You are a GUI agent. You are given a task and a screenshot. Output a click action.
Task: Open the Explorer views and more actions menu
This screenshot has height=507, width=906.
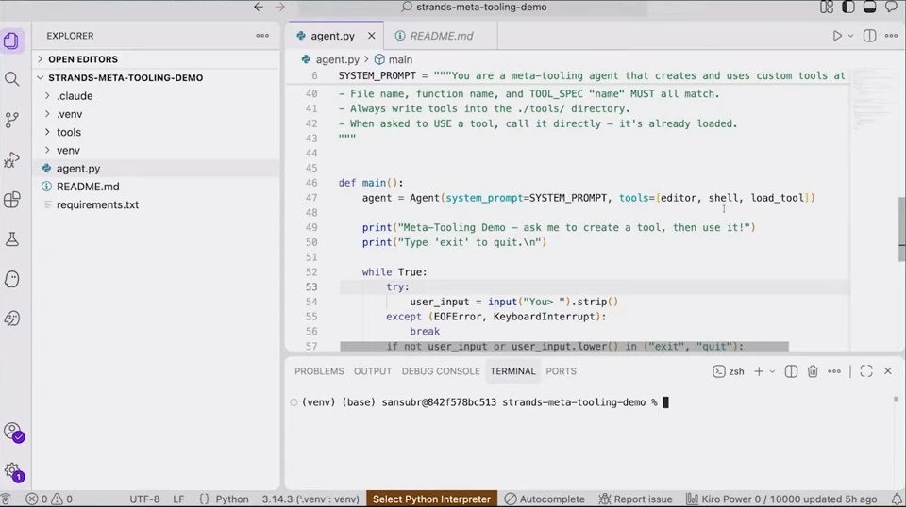[262, 36]
